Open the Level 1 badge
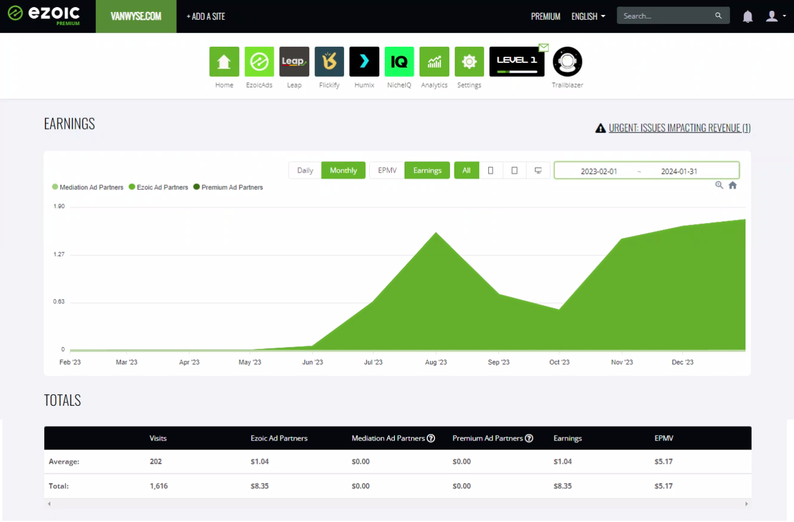This screenshot has width=794, height=522. point(517,62)
